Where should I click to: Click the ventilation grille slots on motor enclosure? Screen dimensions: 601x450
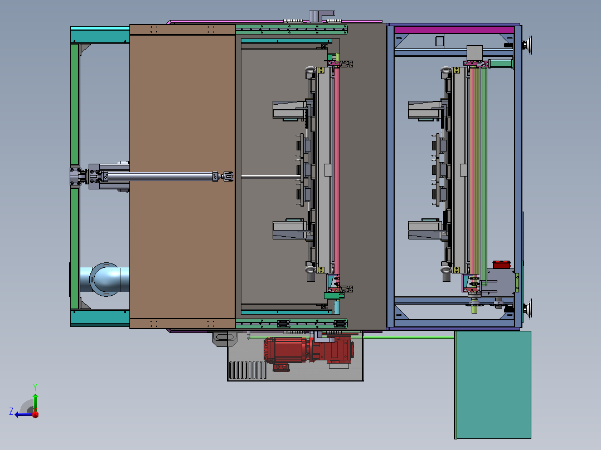[247, 370]
